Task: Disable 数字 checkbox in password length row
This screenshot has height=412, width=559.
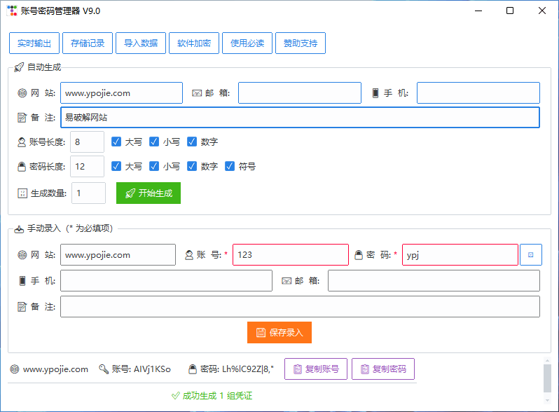Action: [192, 167]
